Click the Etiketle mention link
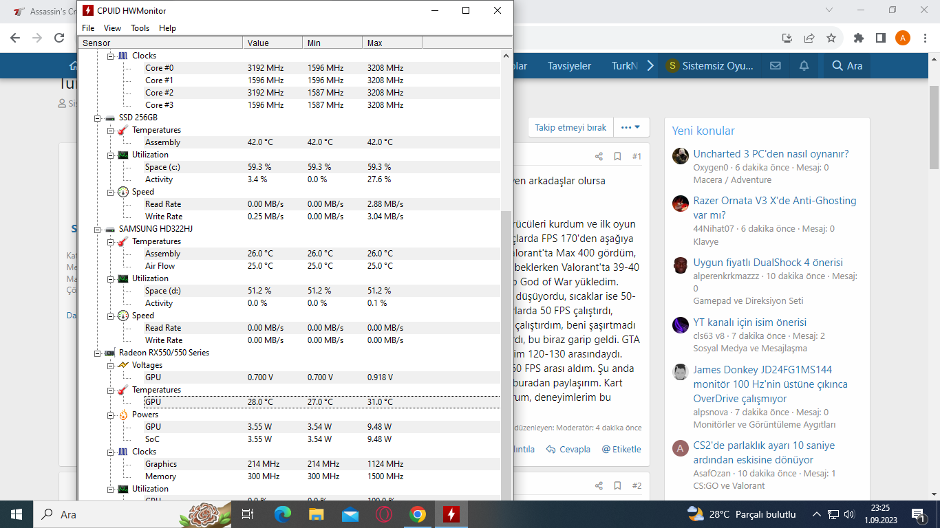This screenshot has height=528, width=940. [621, 449]
